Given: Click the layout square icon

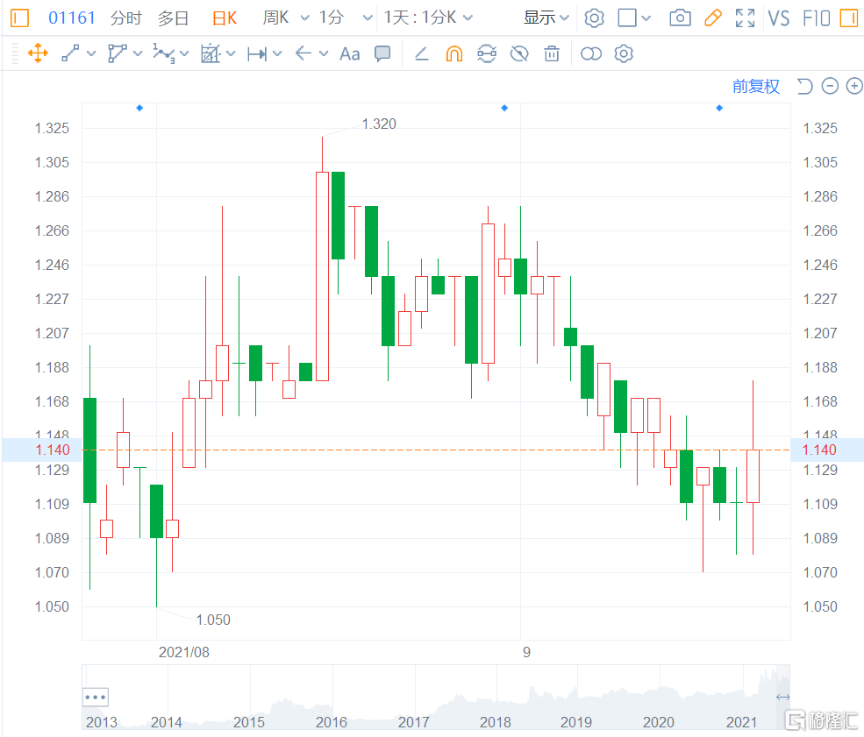Looking at the screenshot, I should pos(627,18).
